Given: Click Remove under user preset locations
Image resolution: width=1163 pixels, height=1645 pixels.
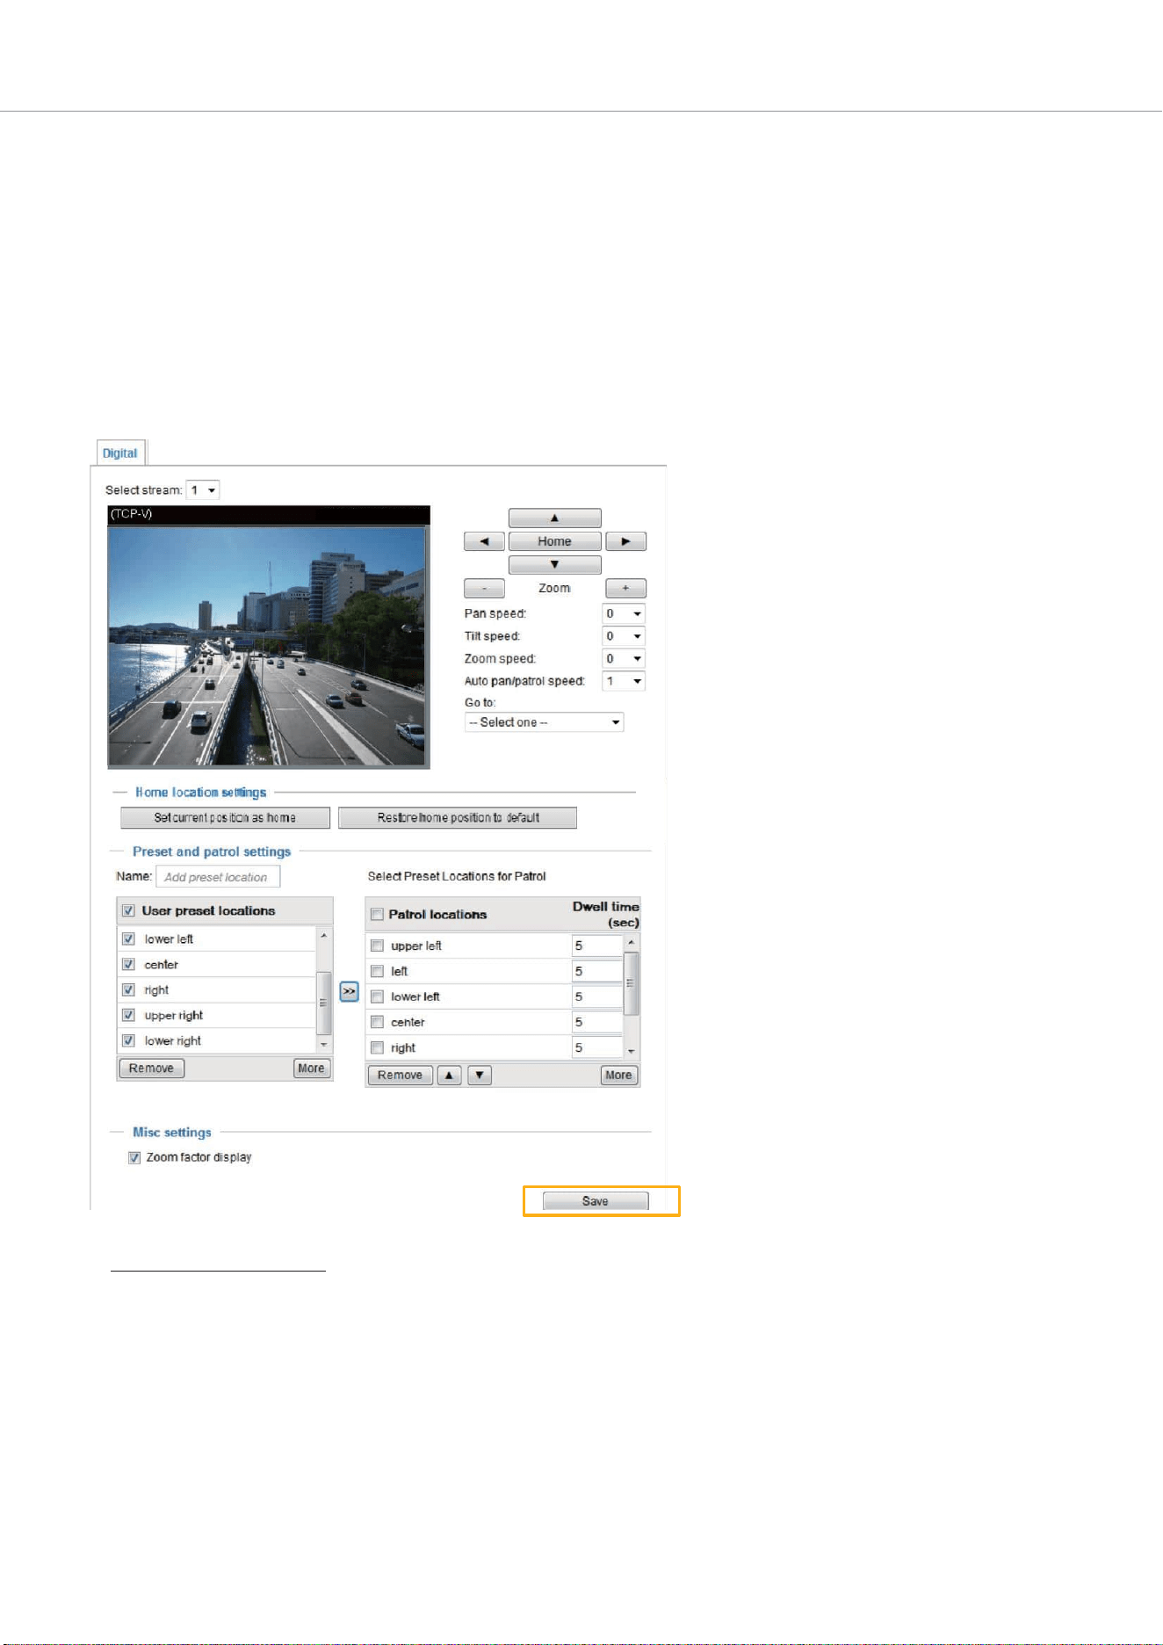Looking at the screenshot, I should click(x=151, y=1068).
